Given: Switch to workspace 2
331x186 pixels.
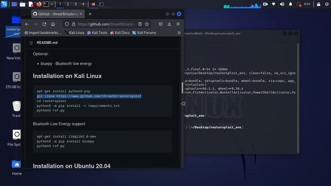Looking at the screenshot, I should (x=68, y=4).
